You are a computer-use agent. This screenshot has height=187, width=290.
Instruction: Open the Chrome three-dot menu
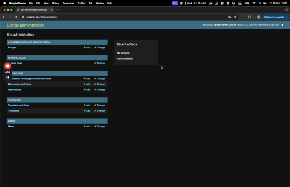tap(287, 17)
